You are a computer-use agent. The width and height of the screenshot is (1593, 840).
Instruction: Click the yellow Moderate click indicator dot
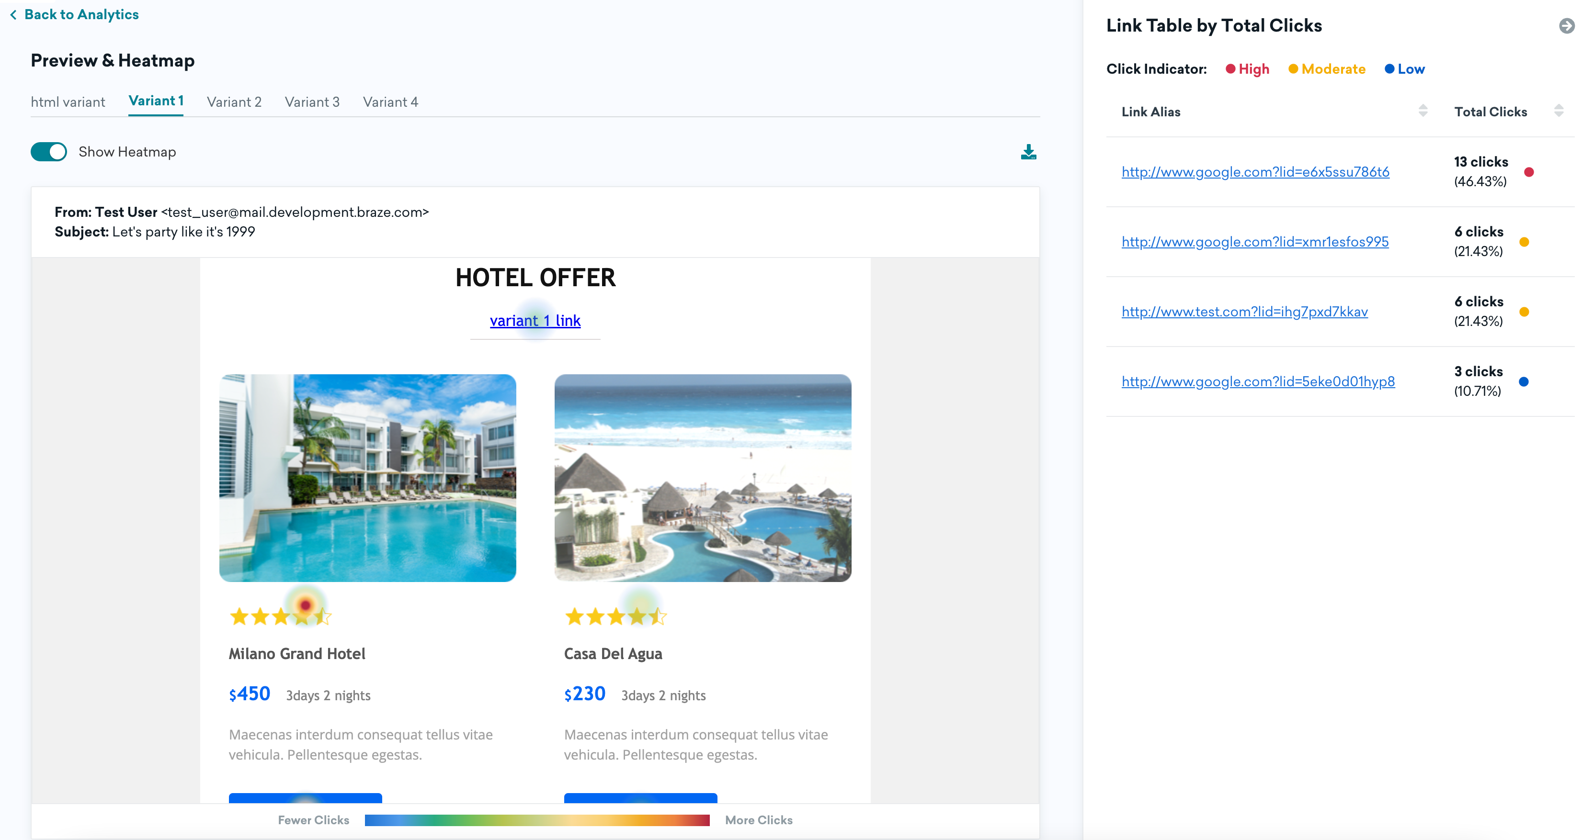coord(1293,69)
